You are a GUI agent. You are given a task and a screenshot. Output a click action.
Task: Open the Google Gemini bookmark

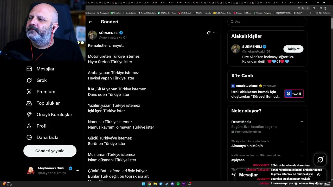point(129,13)
